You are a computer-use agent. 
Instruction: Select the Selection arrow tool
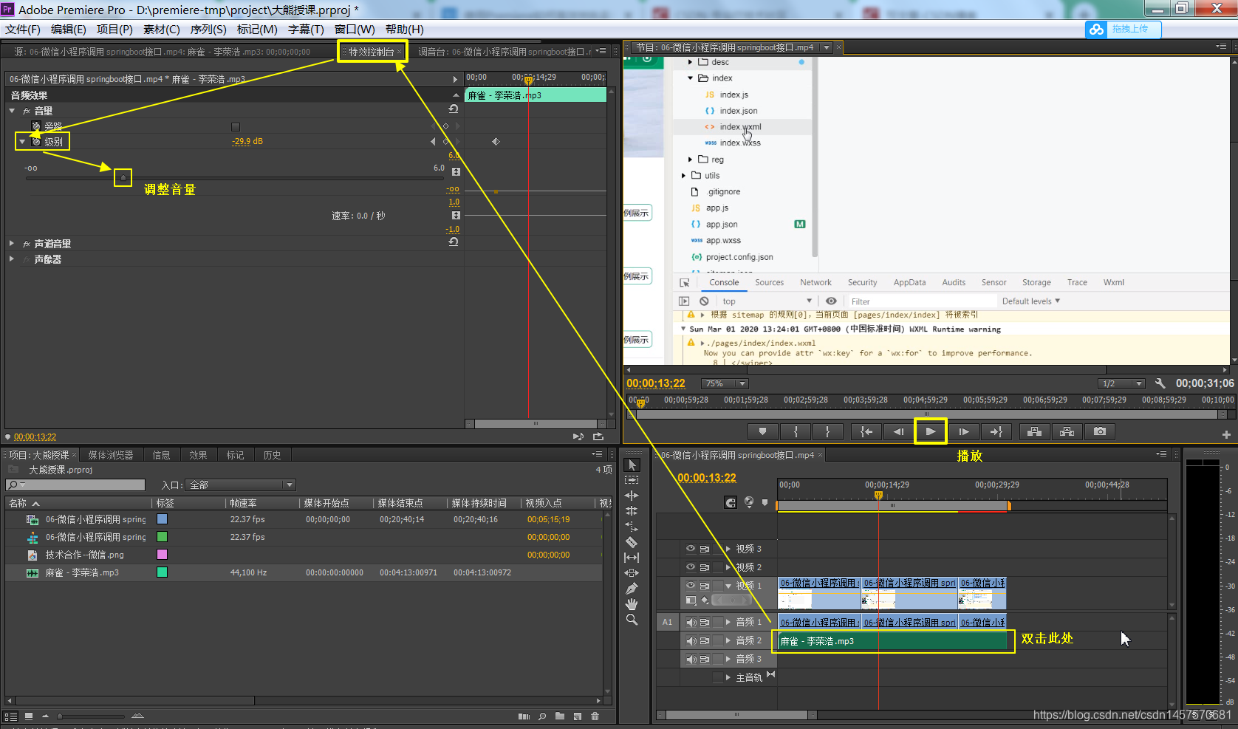632,465
